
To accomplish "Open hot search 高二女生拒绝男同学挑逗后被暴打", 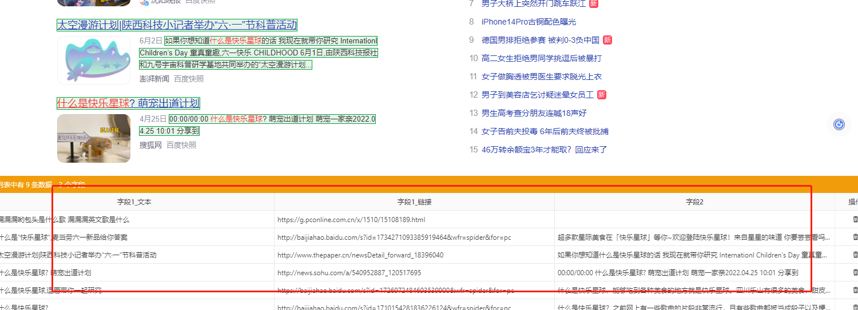I will (x=542, y=58).
